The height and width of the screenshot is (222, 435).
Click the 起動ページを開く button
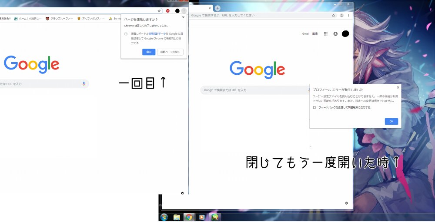170,52
